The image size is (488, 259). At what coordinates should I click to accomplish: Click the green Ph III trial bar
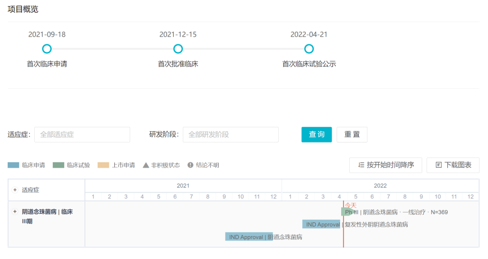(347, 212)
